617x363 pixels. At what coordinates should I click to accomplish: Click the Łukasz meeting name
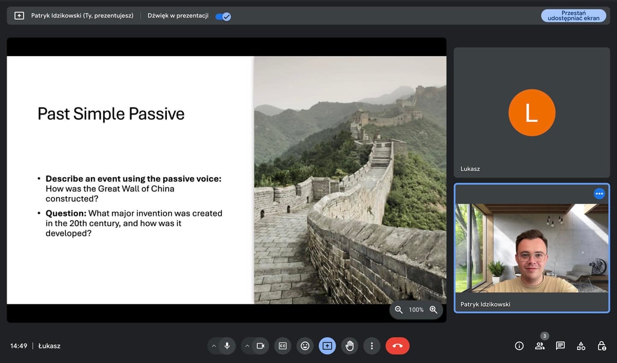click(49, 346)
